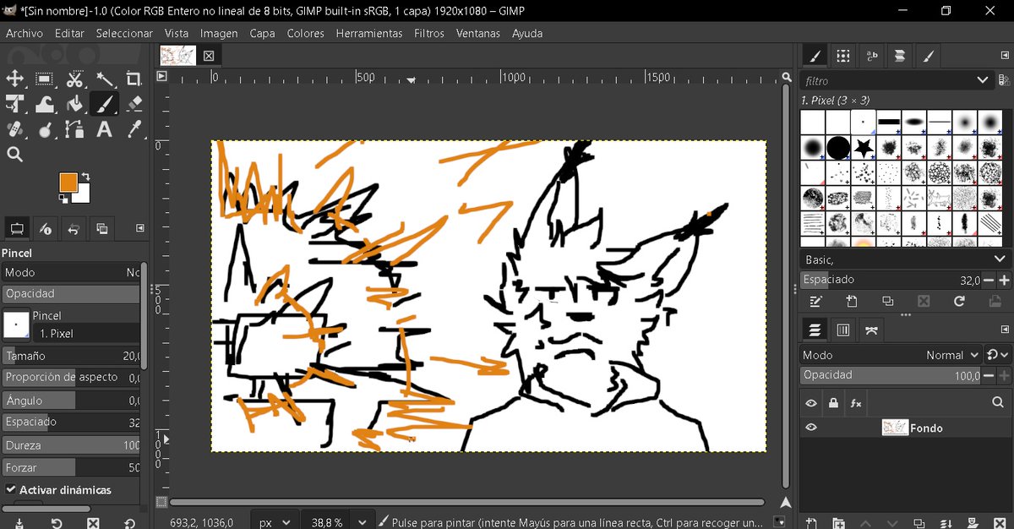
Task: Open the Colores menu
Action: (x=305, y=33)
